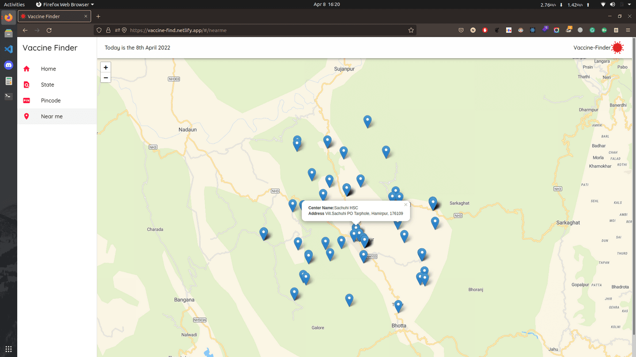Open Firefox Web Browser app menu dropdown
Image resolution: width=636 pixels, height=357 pixels.
65,4
